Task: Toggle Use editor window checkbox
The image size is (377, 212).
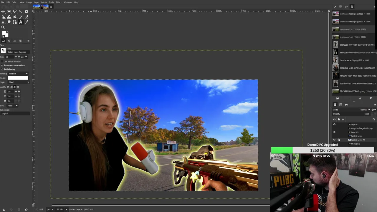Action: [2, 62]
